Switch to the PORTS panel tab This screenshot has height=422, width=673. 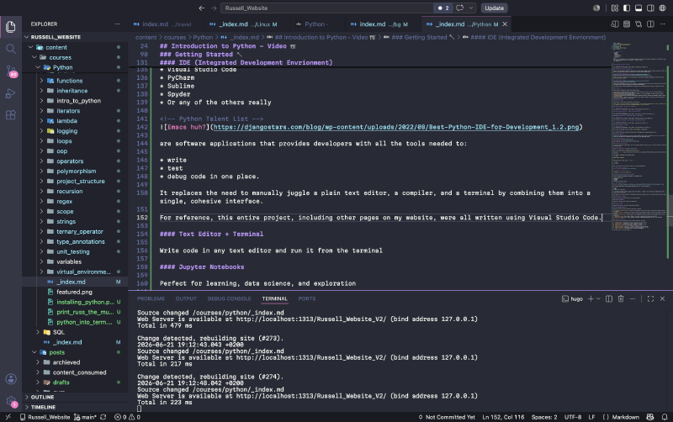pyautogui.click(x=307, y=299)
